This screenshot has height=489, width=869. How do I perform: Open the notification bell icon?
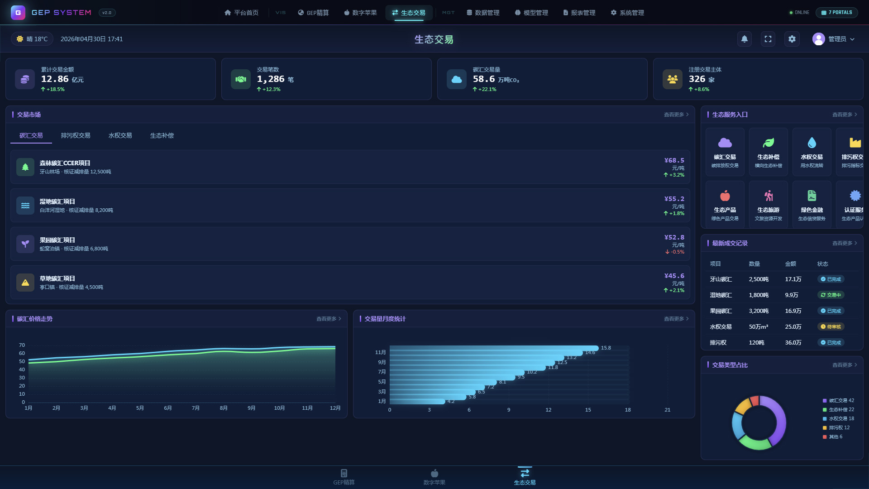pos(745,39)
